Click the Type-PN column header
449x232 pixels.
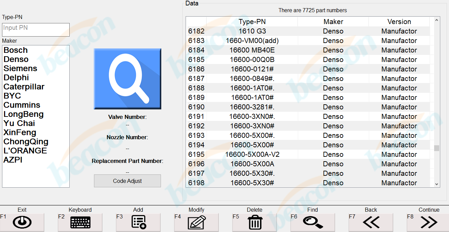pos(252,22)
